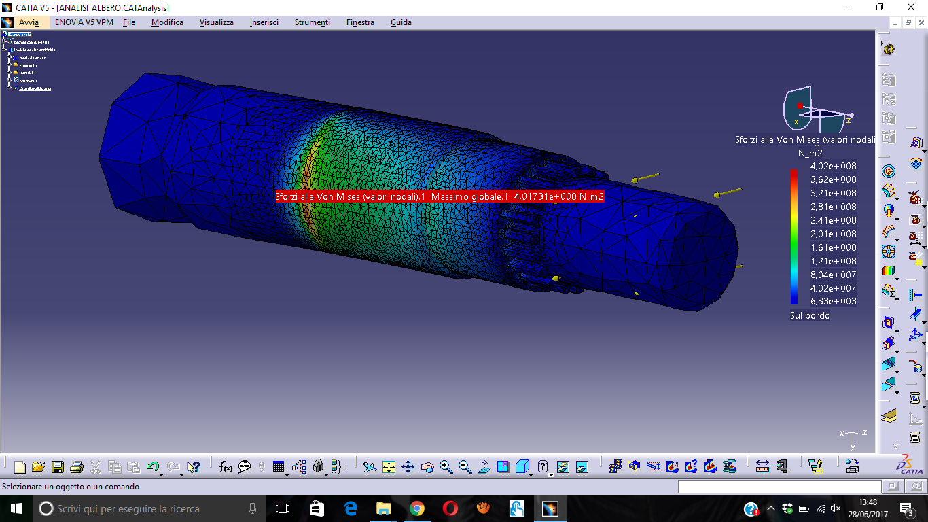The width and height of the screenshot is (928, 522).
Task: Click the Hide/Show icon
Action: coord(563,467)
